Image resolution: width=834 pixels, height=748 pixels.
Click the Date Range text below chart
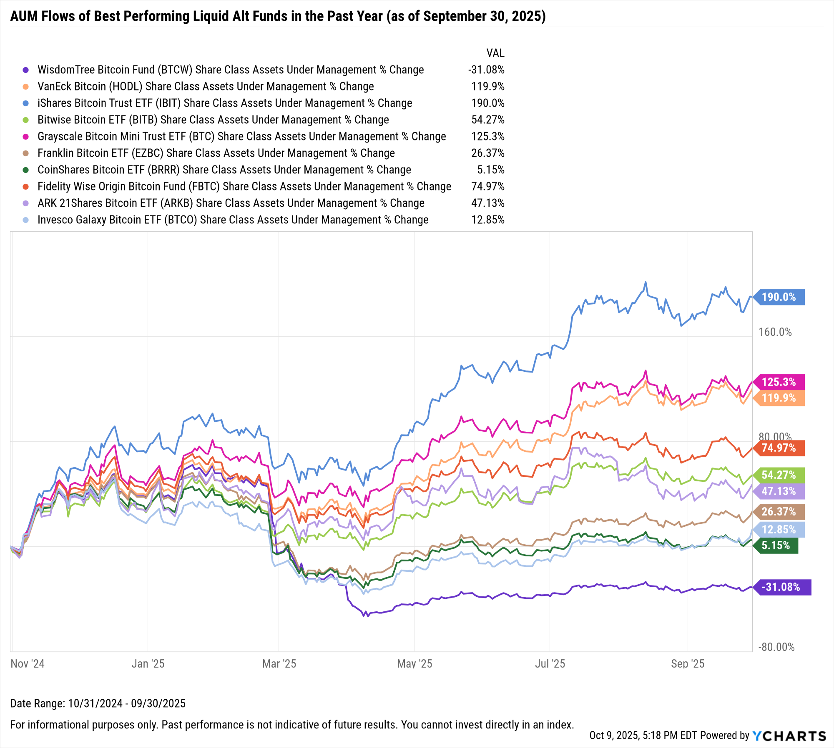pos(98,703)
